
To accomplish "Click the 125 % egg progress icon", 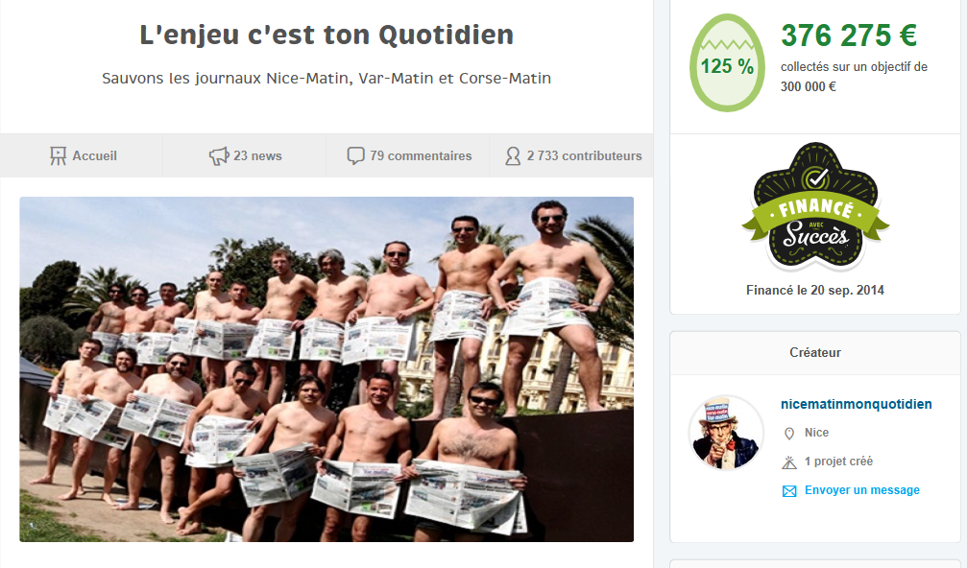I will coord(727,62).
